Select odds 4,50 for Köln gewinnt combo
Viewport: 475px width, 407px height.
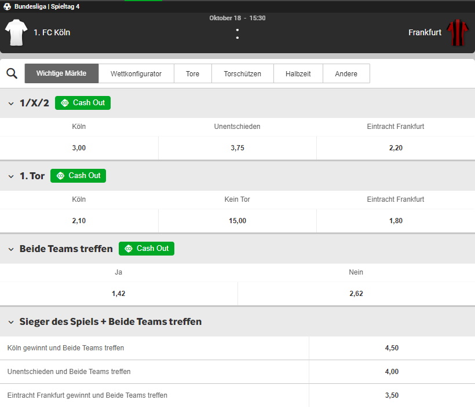tap(392, 348)
